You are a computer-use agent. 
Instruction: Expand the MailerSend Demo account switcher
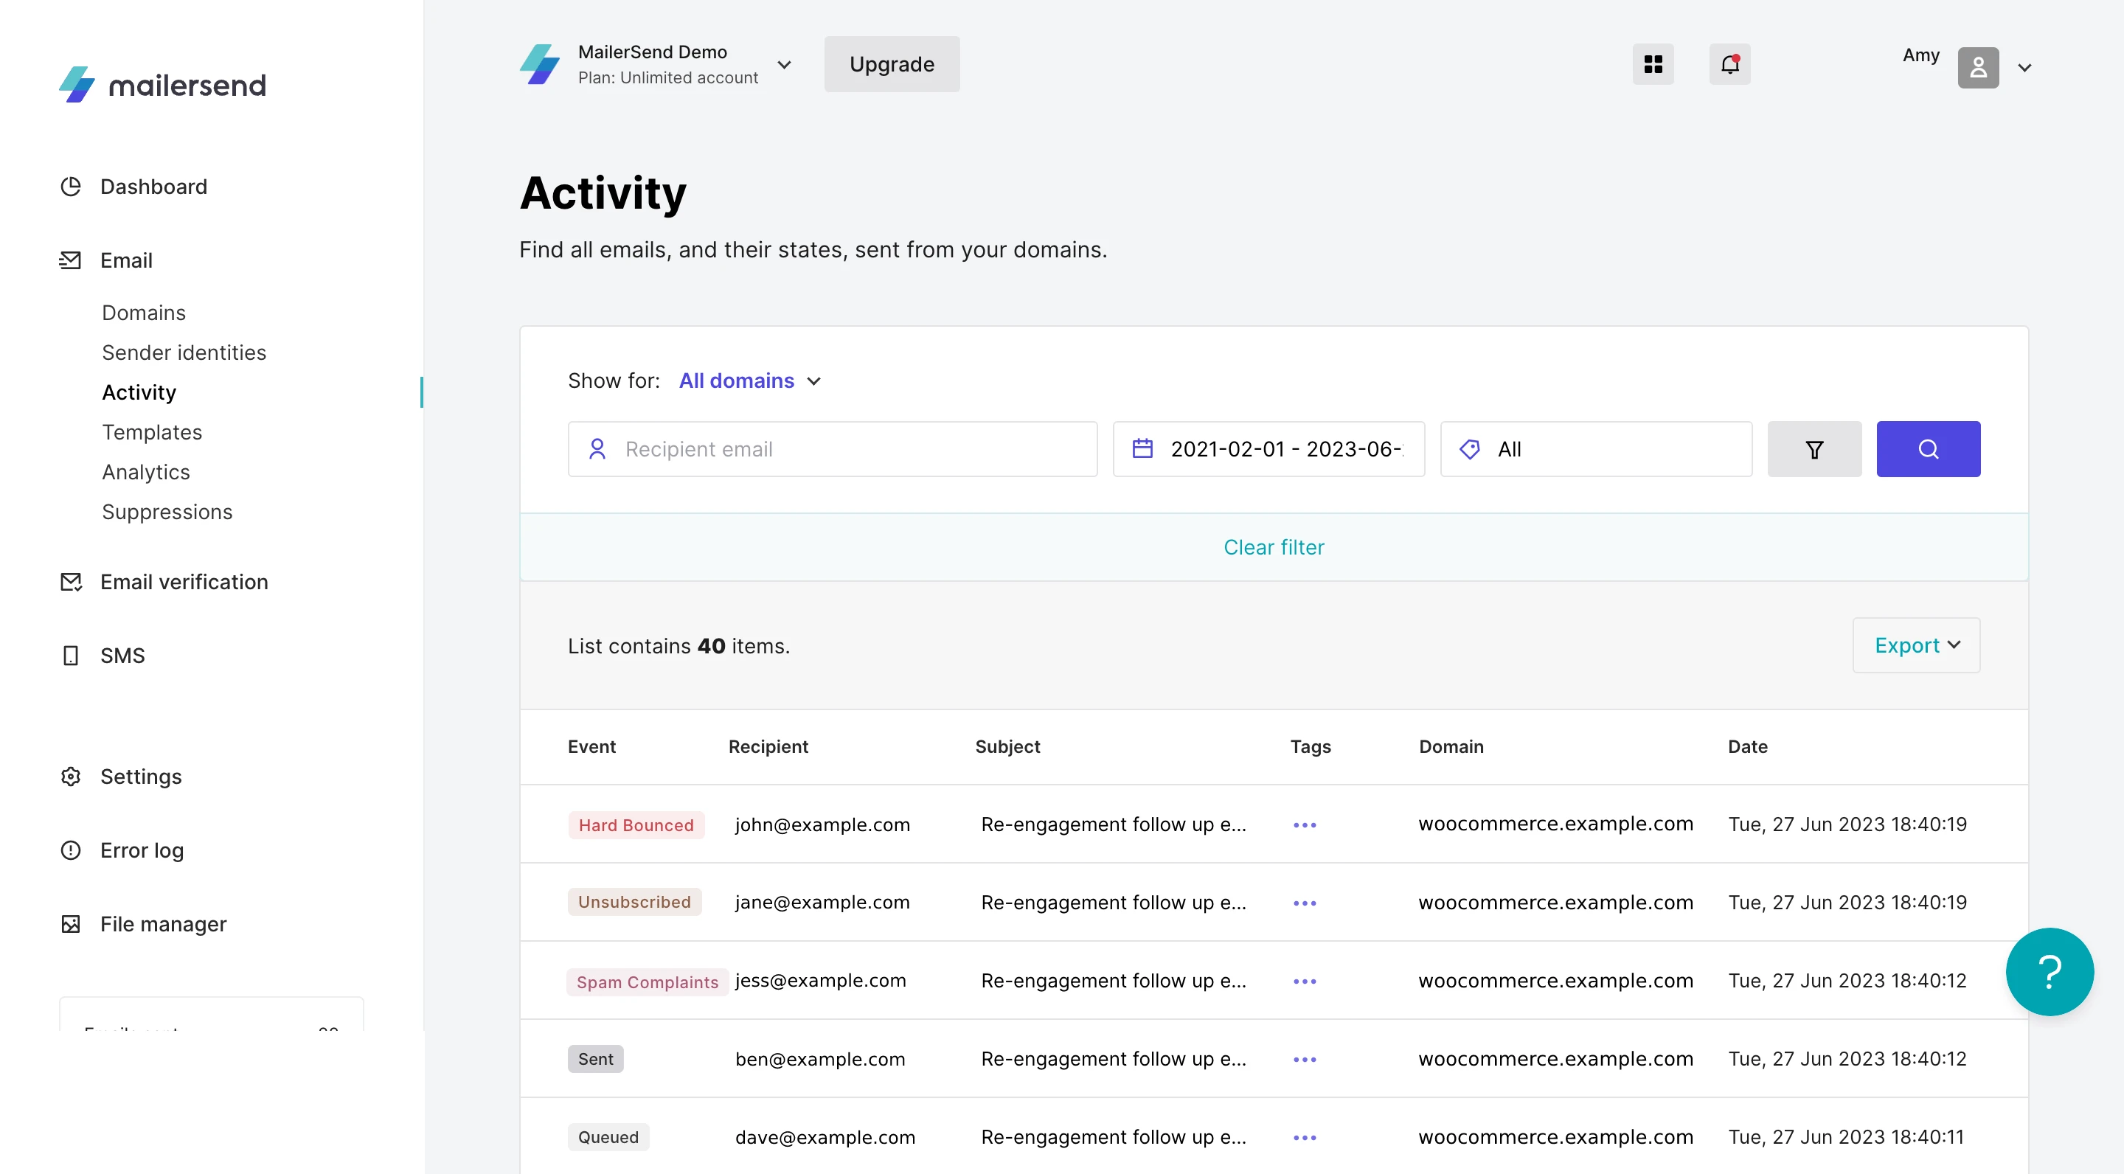pyautogui.click(x=783, y=64)
